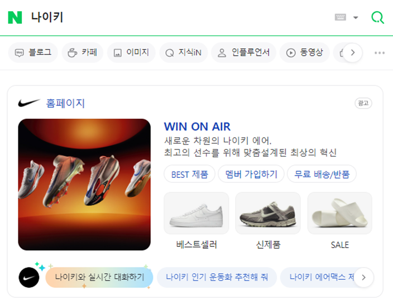Open the 지식iN tab
Screen dimensions: 393x301
(x=184, y=52)
